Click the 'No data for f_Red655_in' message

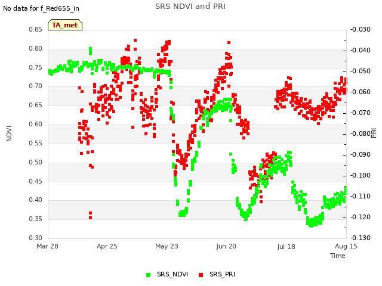coord(41,8)
